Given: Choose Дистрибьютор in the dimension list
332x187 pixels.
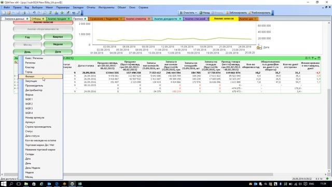Looking at the screenshot, I should 40,90.
